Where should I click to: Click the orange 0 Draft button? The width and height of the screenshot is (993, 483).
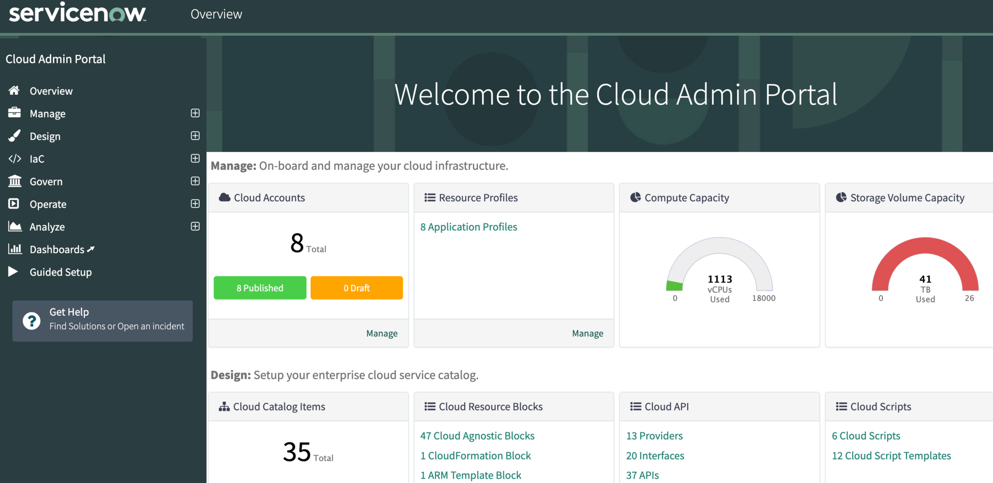click(356, 287)
